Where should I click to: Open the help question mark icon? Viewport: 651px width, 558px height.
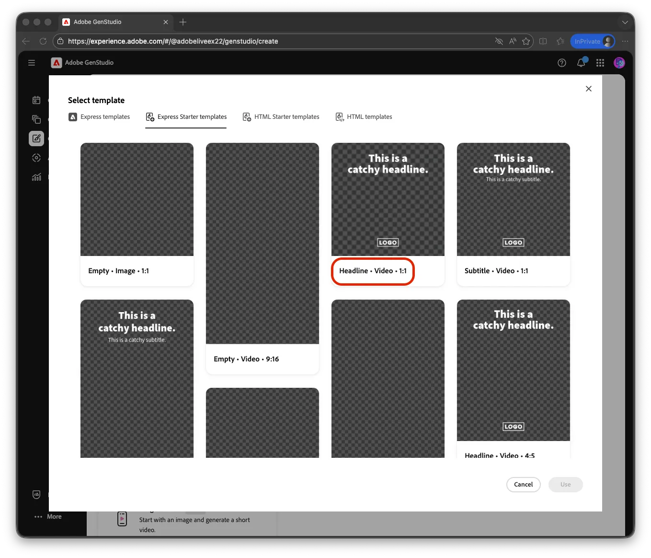coord(562,63)
